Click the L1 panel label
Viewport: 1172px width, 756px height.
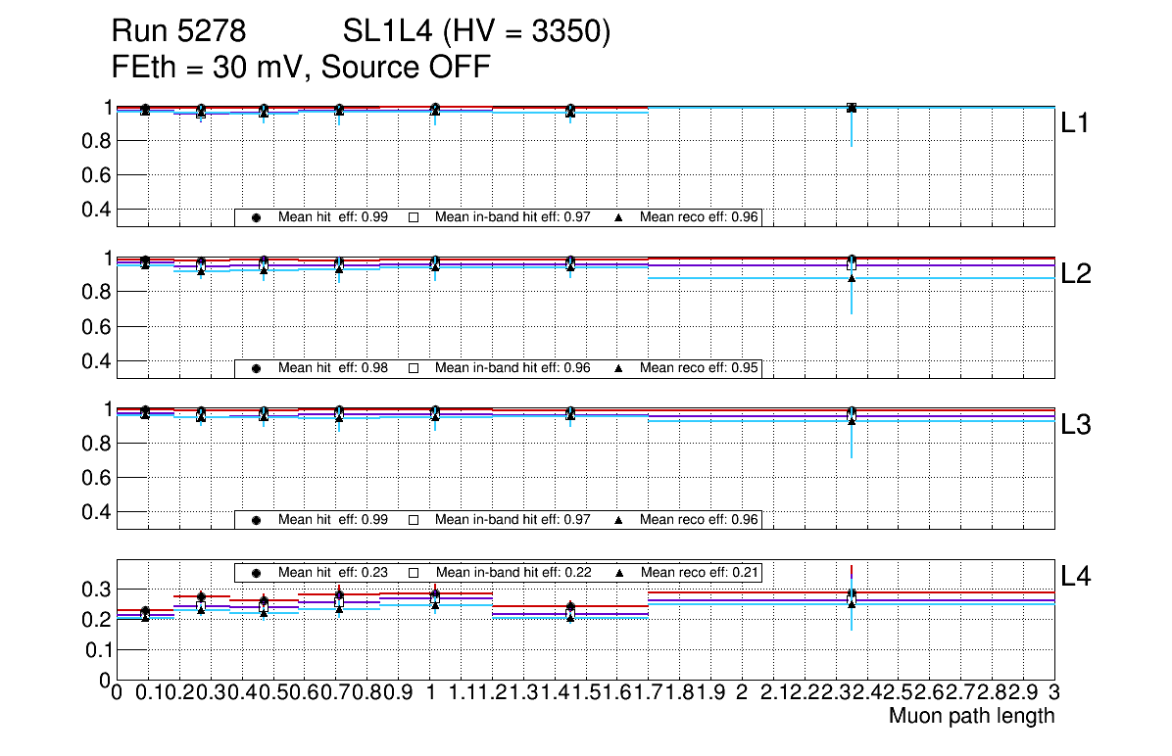[x=1077, y=123]
